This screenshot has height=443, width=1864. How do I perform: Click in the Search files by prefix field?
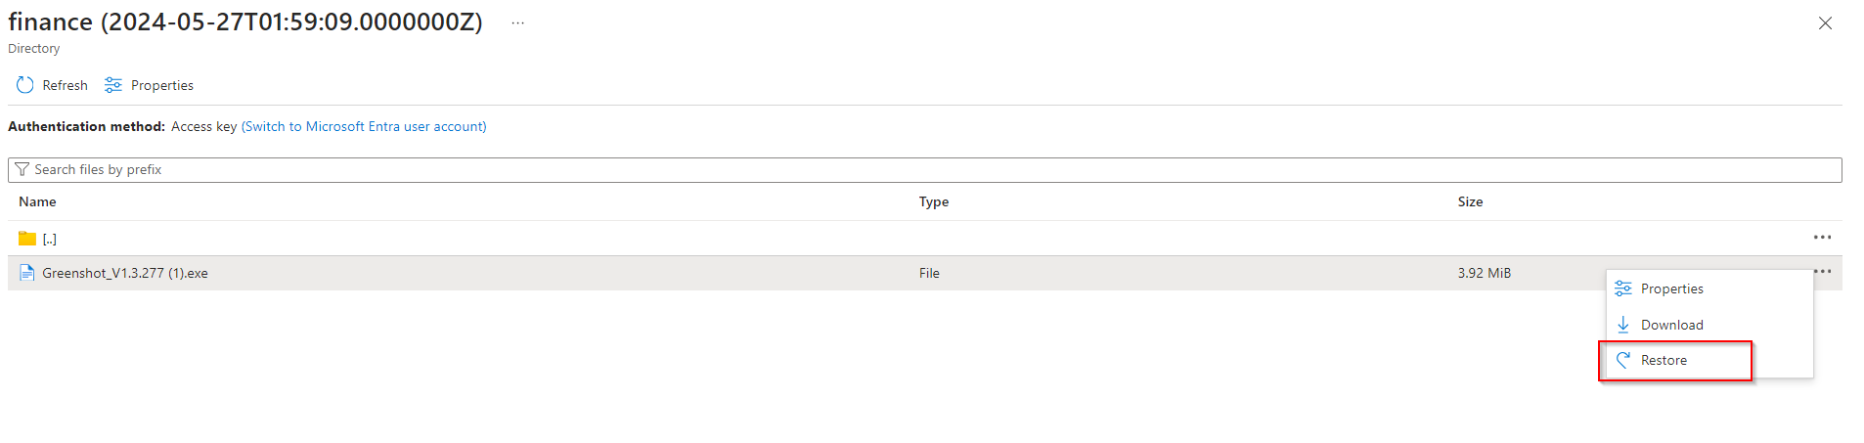click(880, 170)
